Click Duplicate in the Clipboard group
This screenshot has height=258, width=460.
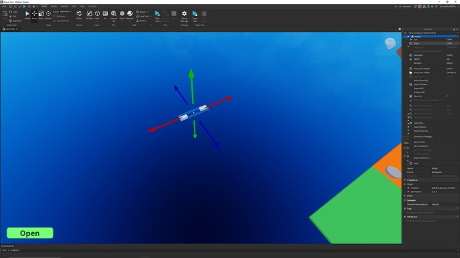pos(15,21)
